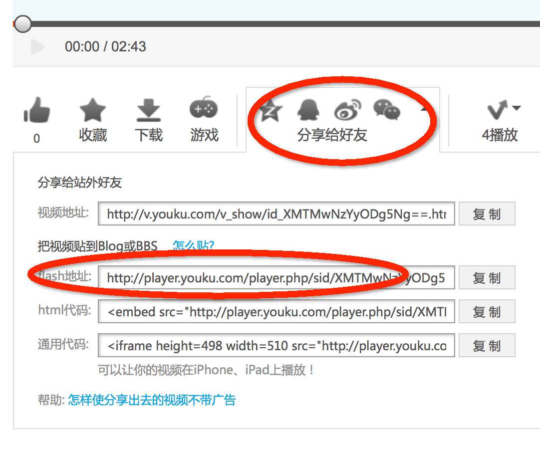Viewport: 540px width, 449px height.
Task: Select the flash地址 URL field
Action: pos(276,277)
